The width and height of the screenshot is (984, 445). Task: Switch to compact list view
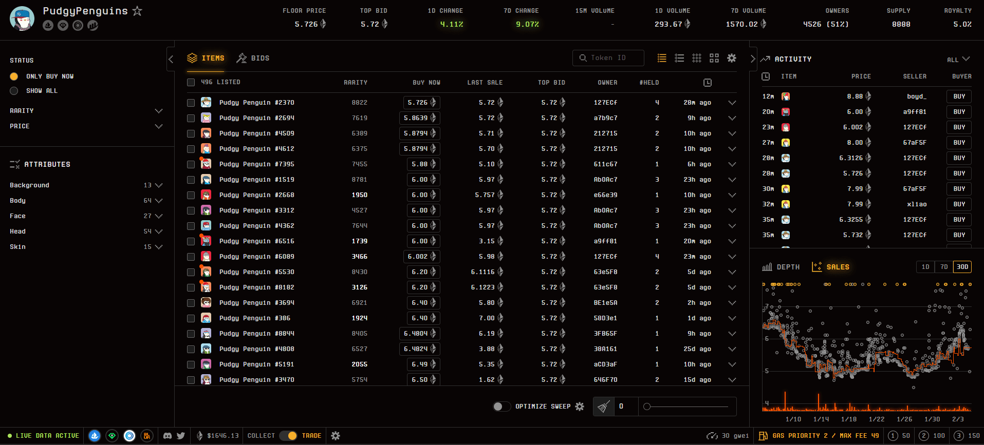662,58
